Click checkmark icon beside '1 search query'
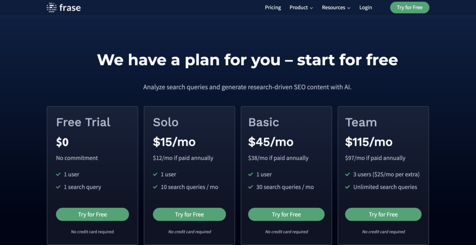Image resolution: width=476 pixels, height=245 pixels. (59, 187)
